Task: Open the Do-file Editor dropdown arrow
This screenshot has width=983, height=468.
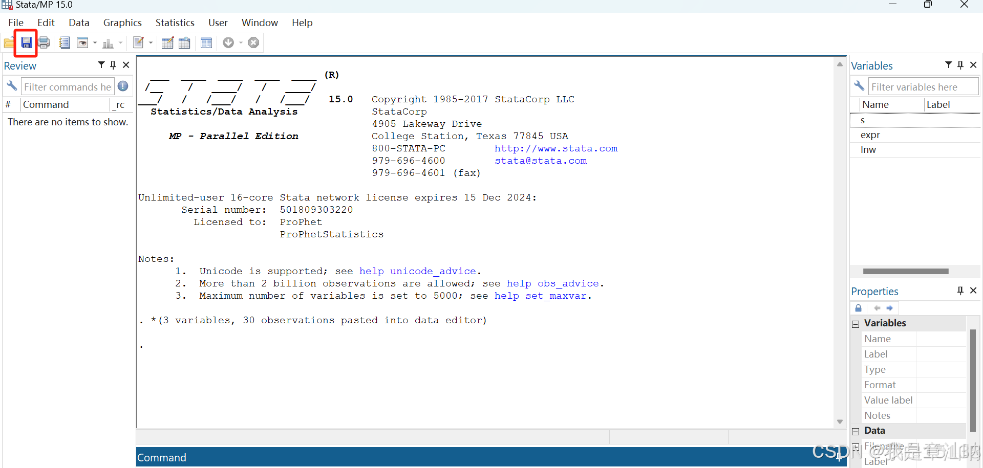Action: coord(151,43)
